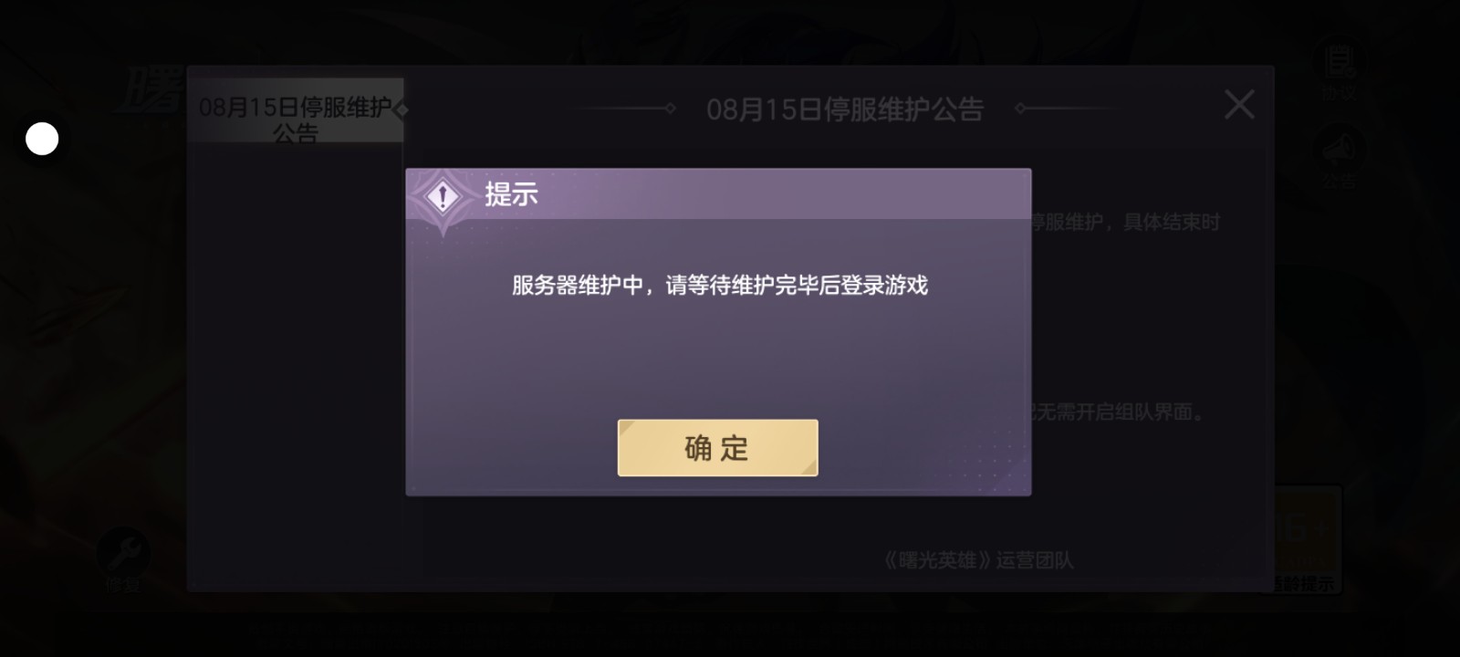
Task: Confirm the maintenance prompt with 确定
Action: click(x=717, y=448)
